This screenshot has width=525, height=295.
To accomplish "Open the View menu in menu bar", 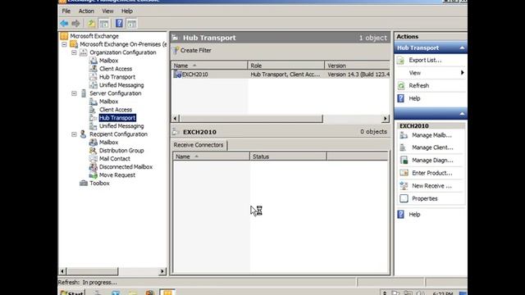I will coord(107,11).
